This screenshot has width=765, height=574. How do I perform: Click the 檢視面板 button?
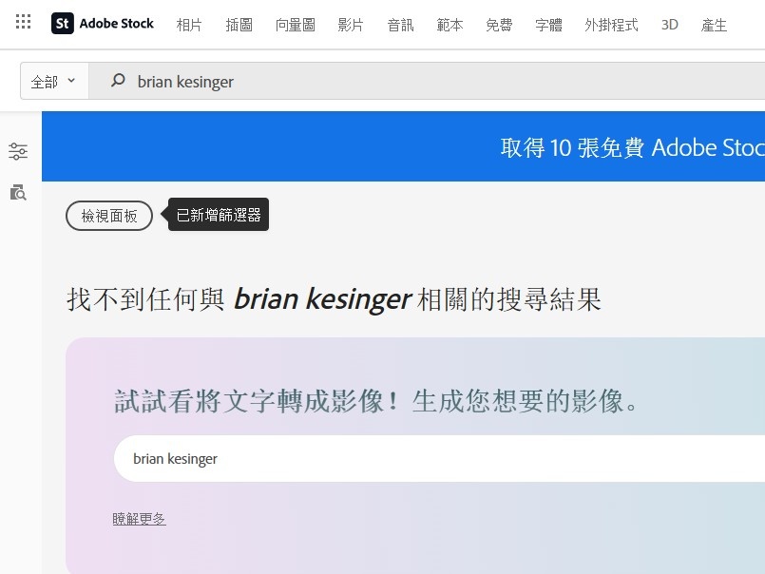[109, 216]
